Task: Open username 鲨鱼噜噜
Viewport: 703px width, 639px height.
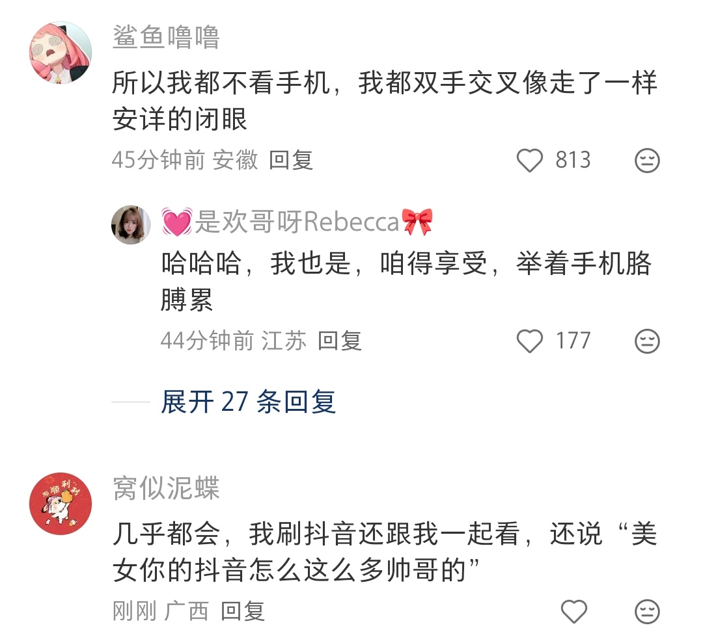Action: pyautogui.click(x=166, y=37)
